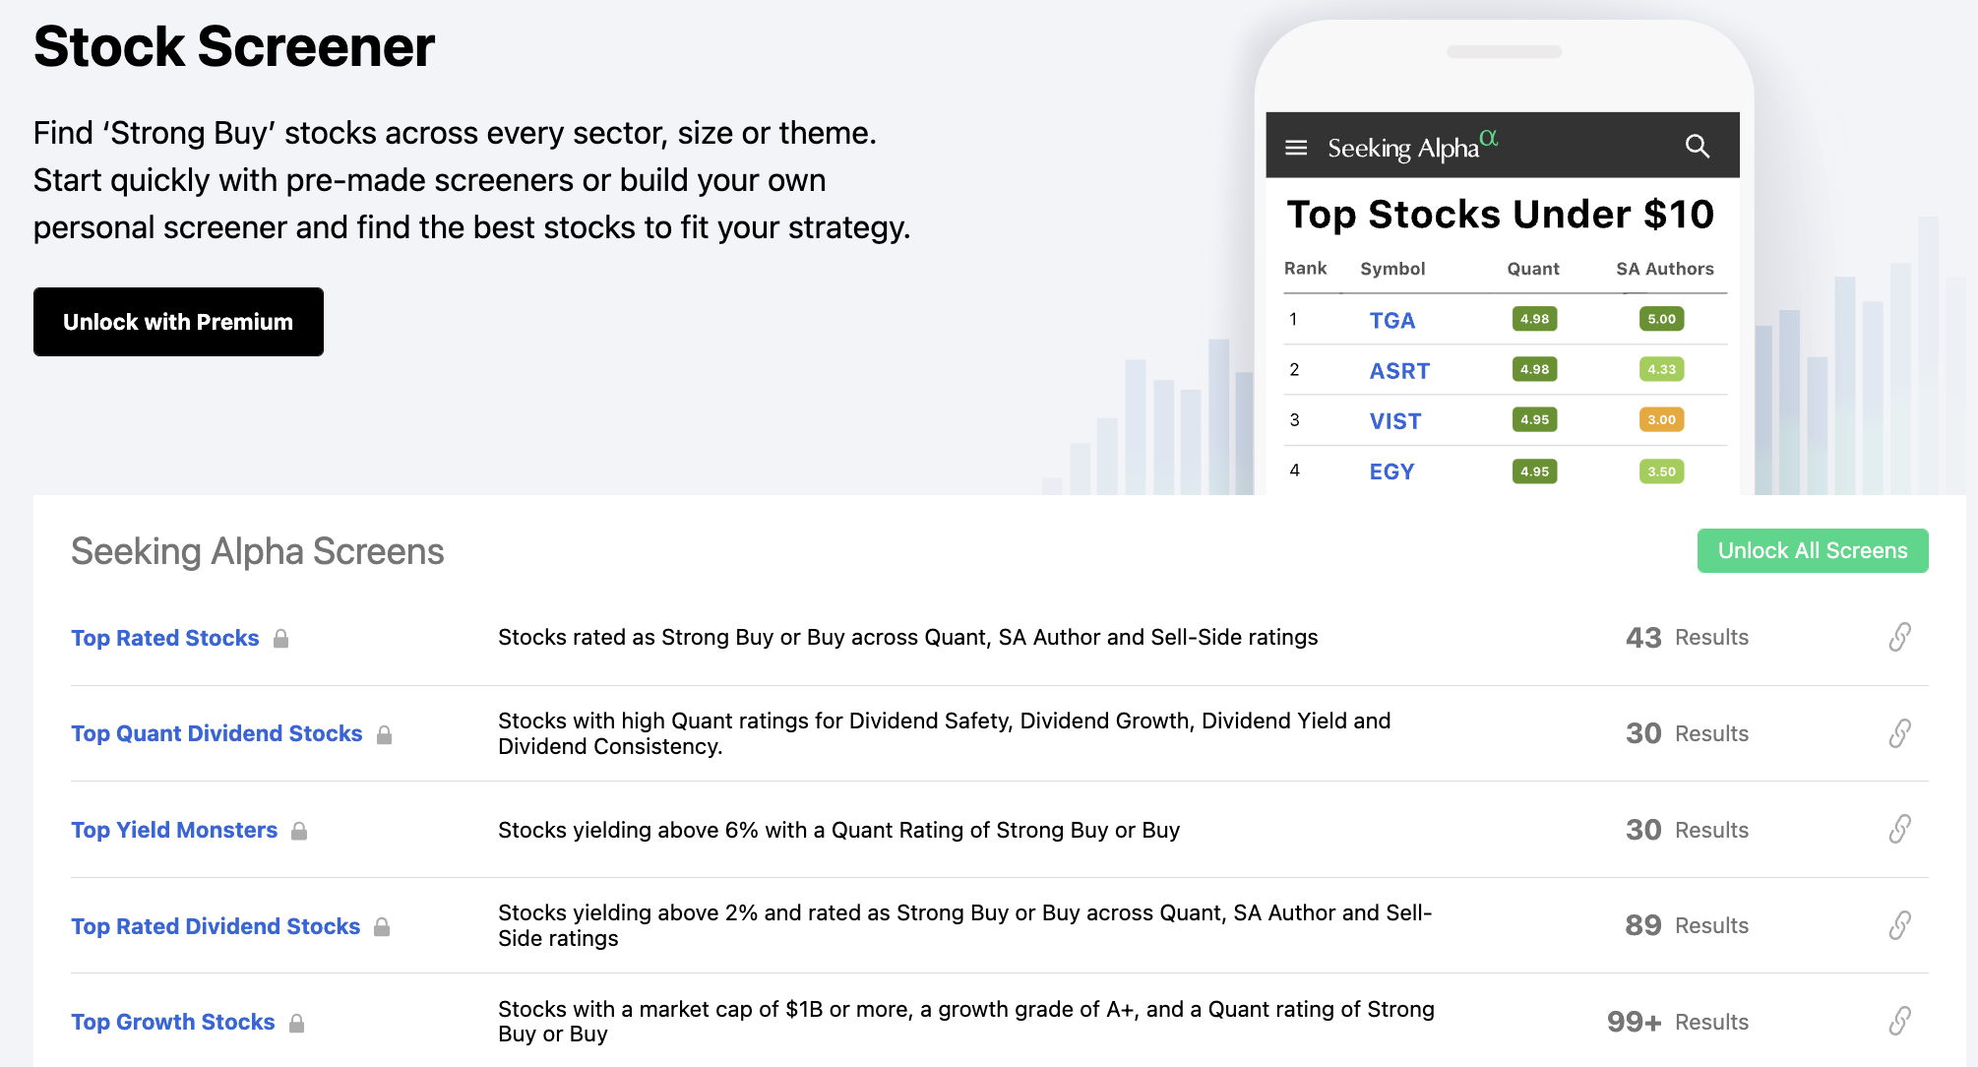This screenshot has height=1067, width=1978.
Task: Click the Unlock All Screens button
Action: coord(1812,550)
